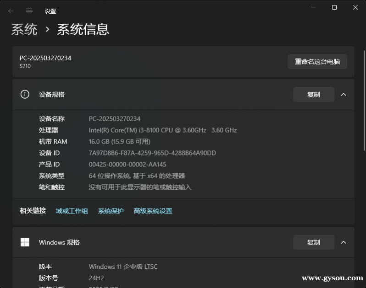Open 系统保护 link
This screenshot has height=288, width=366.
[x=111, y=211]
